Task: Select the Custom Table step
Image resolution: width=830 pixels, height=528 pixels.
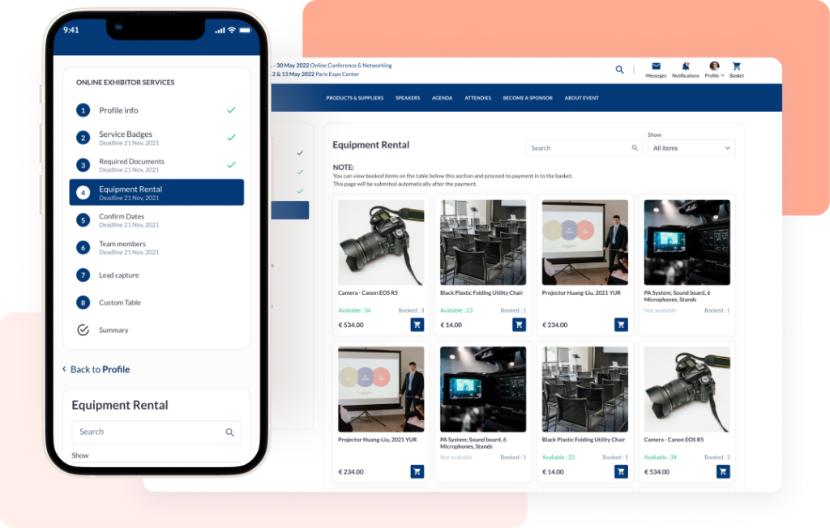Action: coord(156,303)
